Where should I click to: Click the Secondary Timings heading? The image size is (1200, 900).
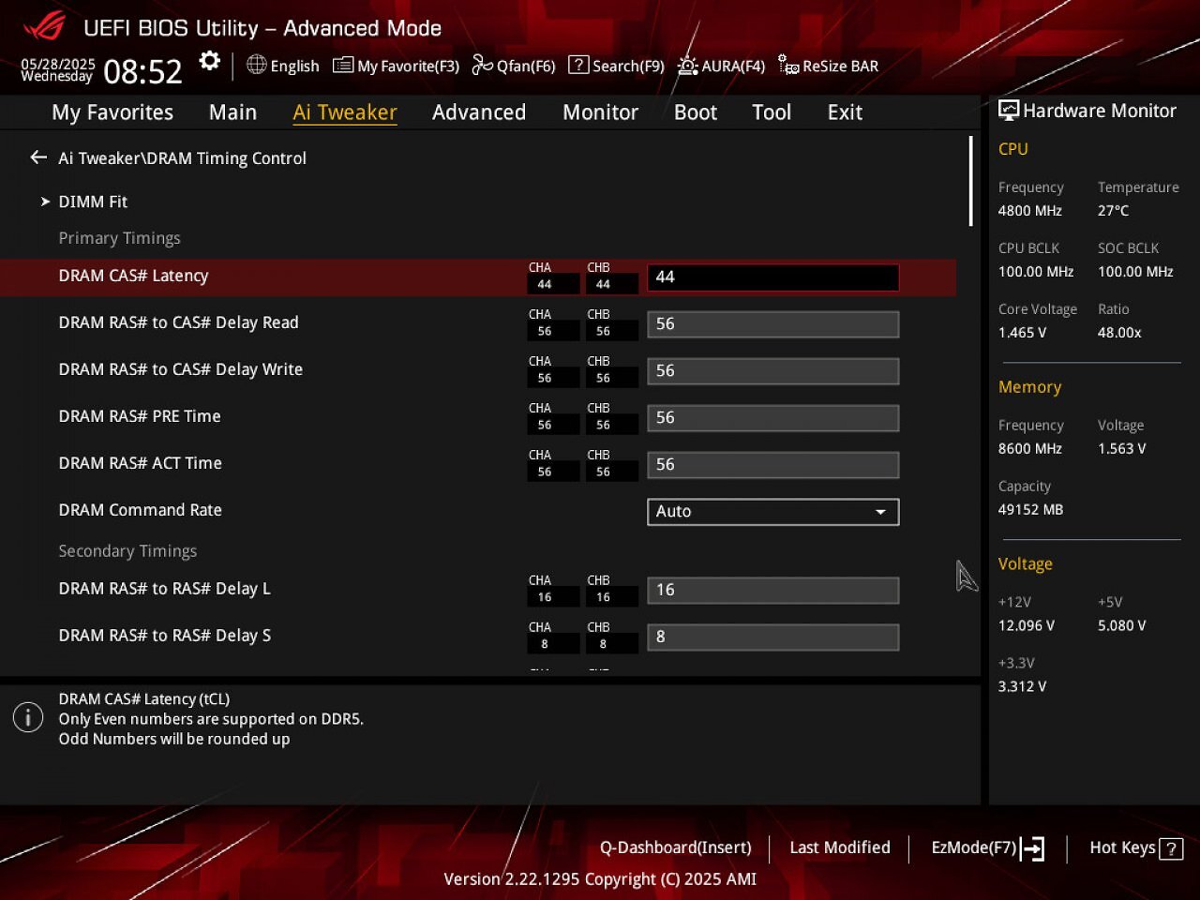127,551
